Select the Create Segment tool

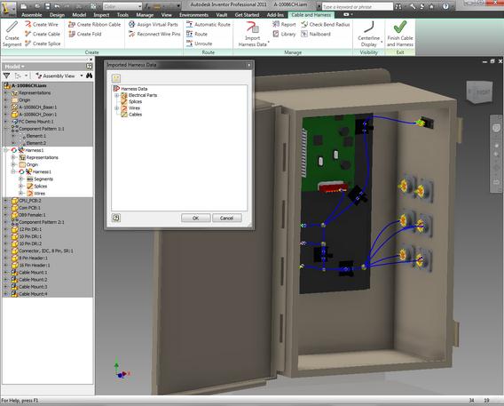(12, 34)
